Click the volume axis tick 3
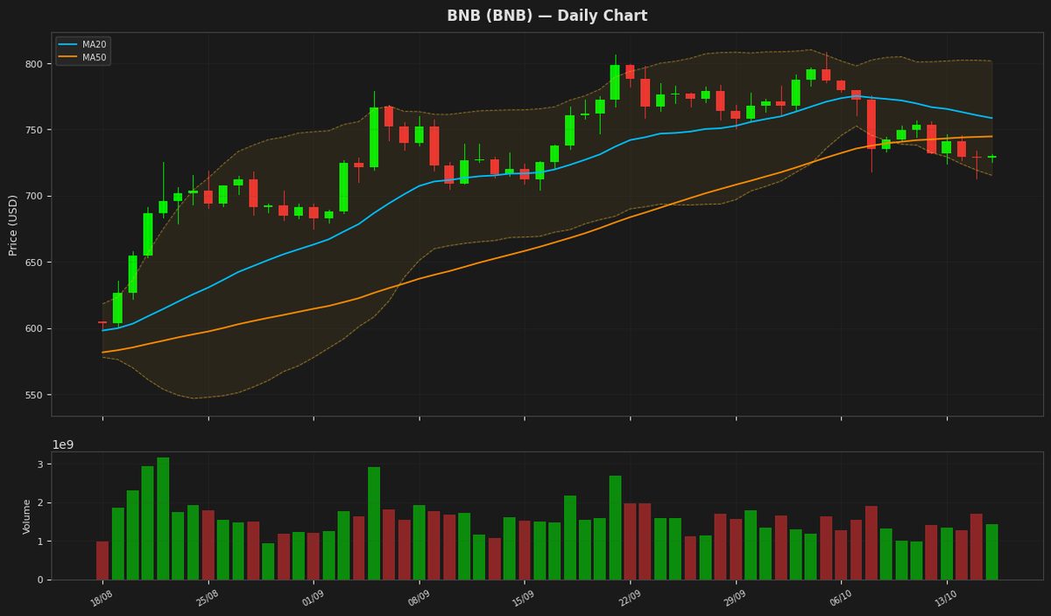This screenshot has width=1051, height=616. tap(39, 465)
